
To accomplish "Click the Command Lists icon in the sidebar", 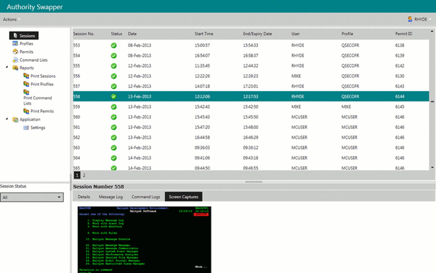I will click(x=16, y=60).
